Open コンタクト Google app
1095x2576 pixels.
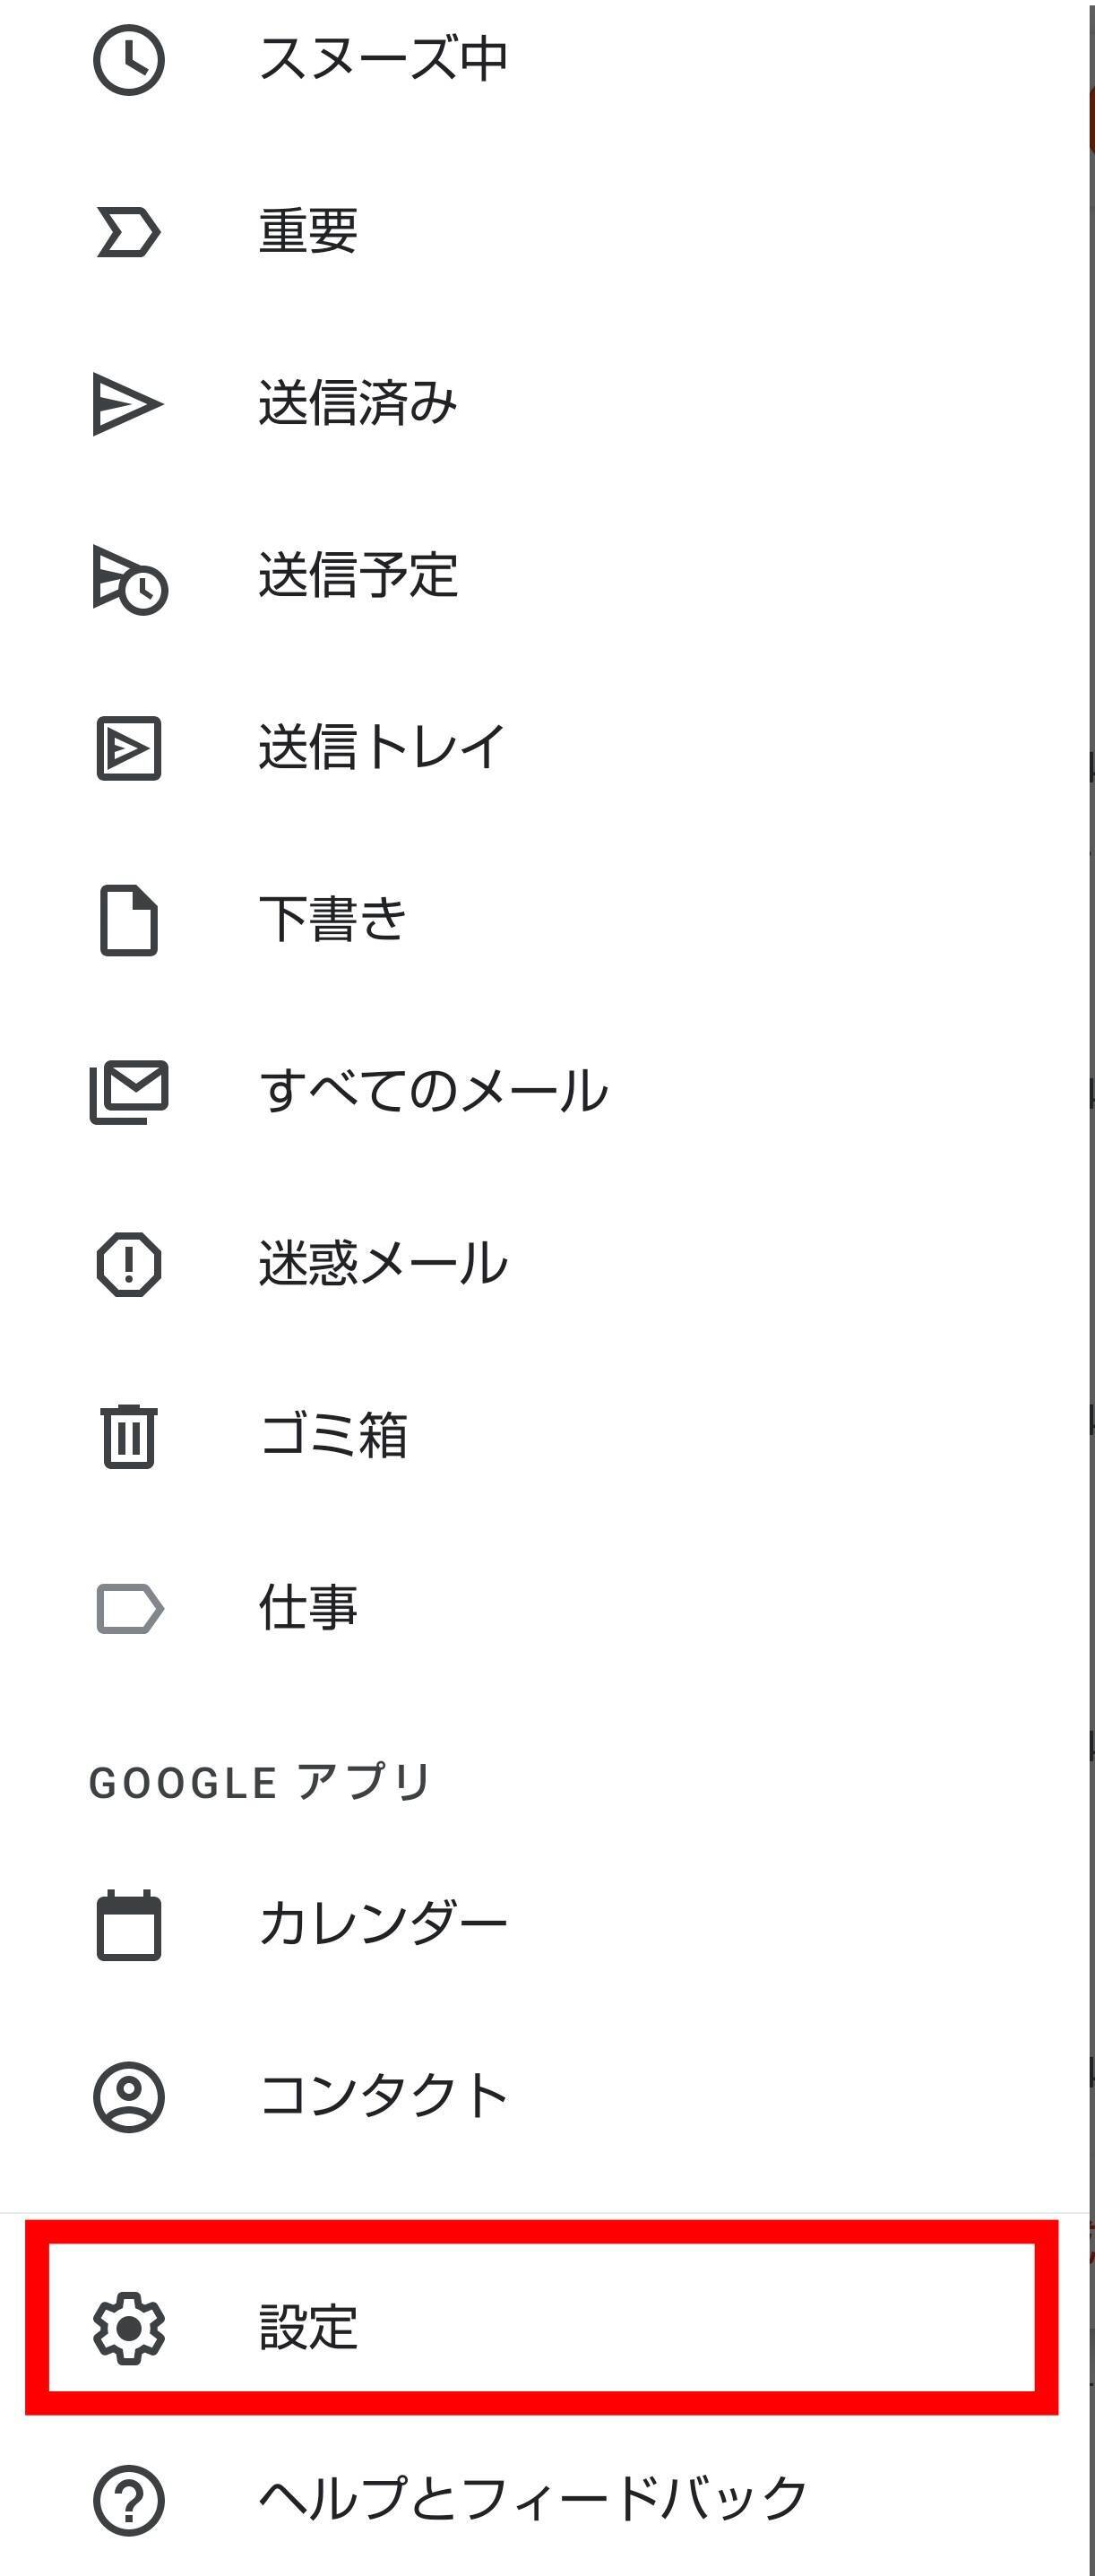(383, 2095)
